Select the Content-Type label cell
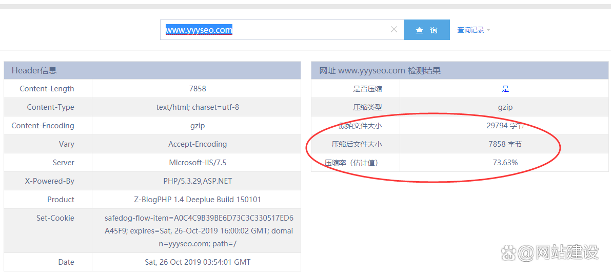Viewport: 611px width, 274px height. tap(48, 107)
